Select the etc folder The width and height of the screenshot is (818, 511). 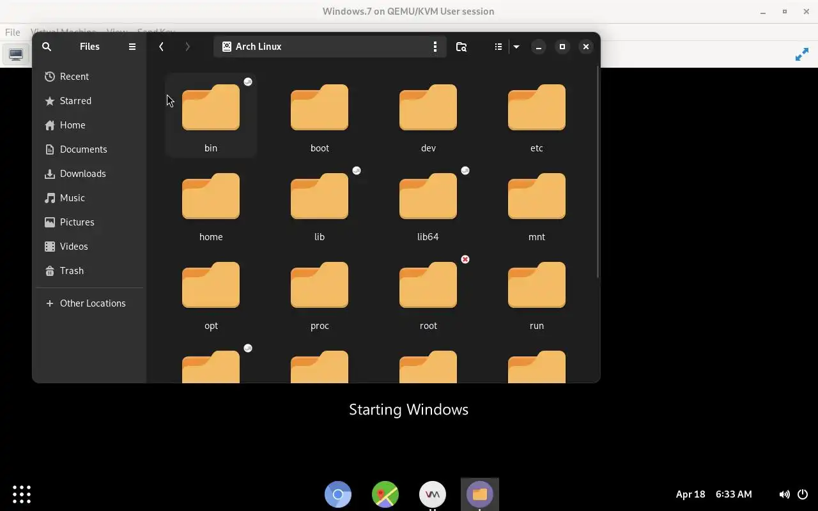click(x=537, y=115)
